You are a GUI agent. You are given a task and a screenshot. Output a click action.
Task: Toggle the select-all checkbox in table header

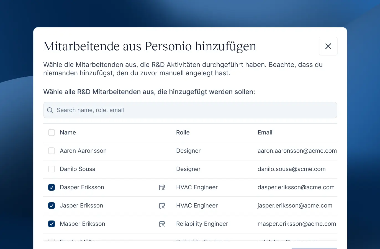[52, 133]
